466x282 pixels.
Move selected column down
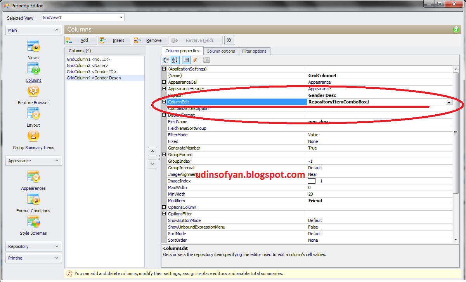(152, 164)
